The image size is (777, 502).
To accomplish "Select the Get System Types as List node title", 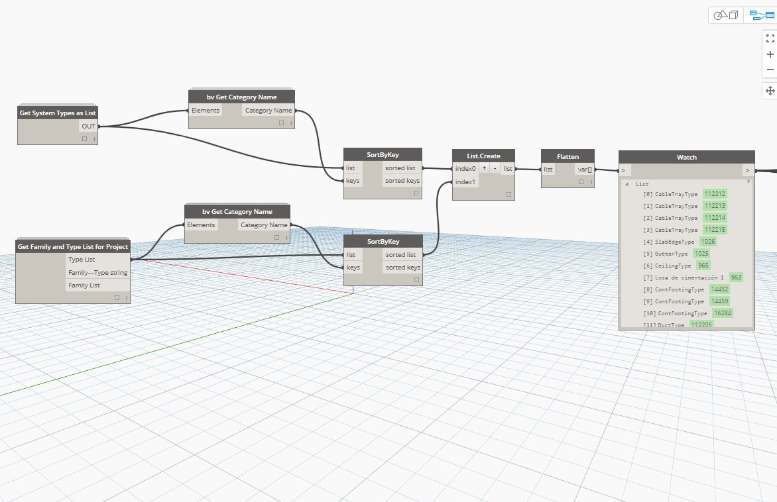I will tap(58, 113).
